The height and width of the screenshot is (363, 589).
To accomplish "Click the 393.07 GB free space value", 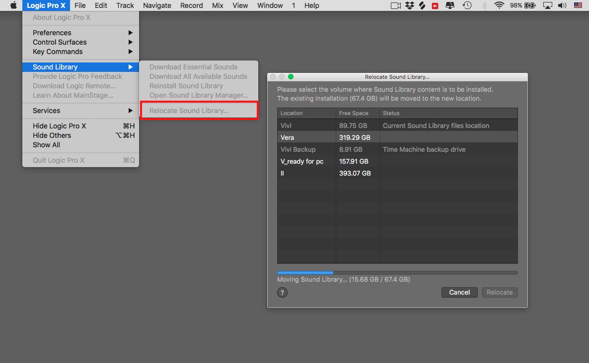I will click(355, 173).
